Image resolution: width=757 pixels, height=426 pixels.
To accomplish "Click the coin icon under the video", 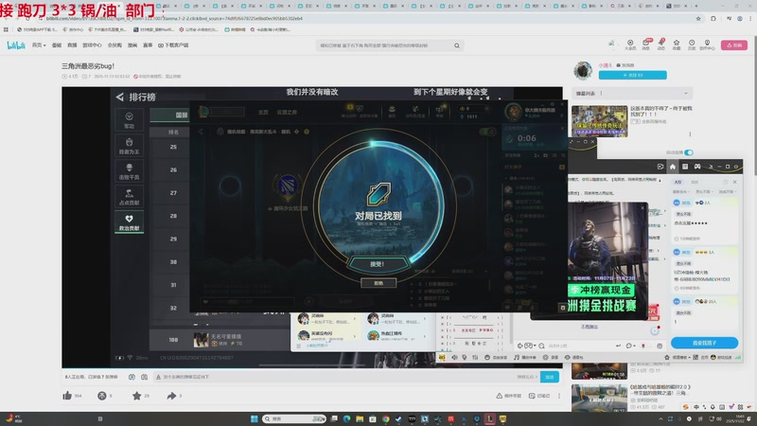I will (102, 396).
